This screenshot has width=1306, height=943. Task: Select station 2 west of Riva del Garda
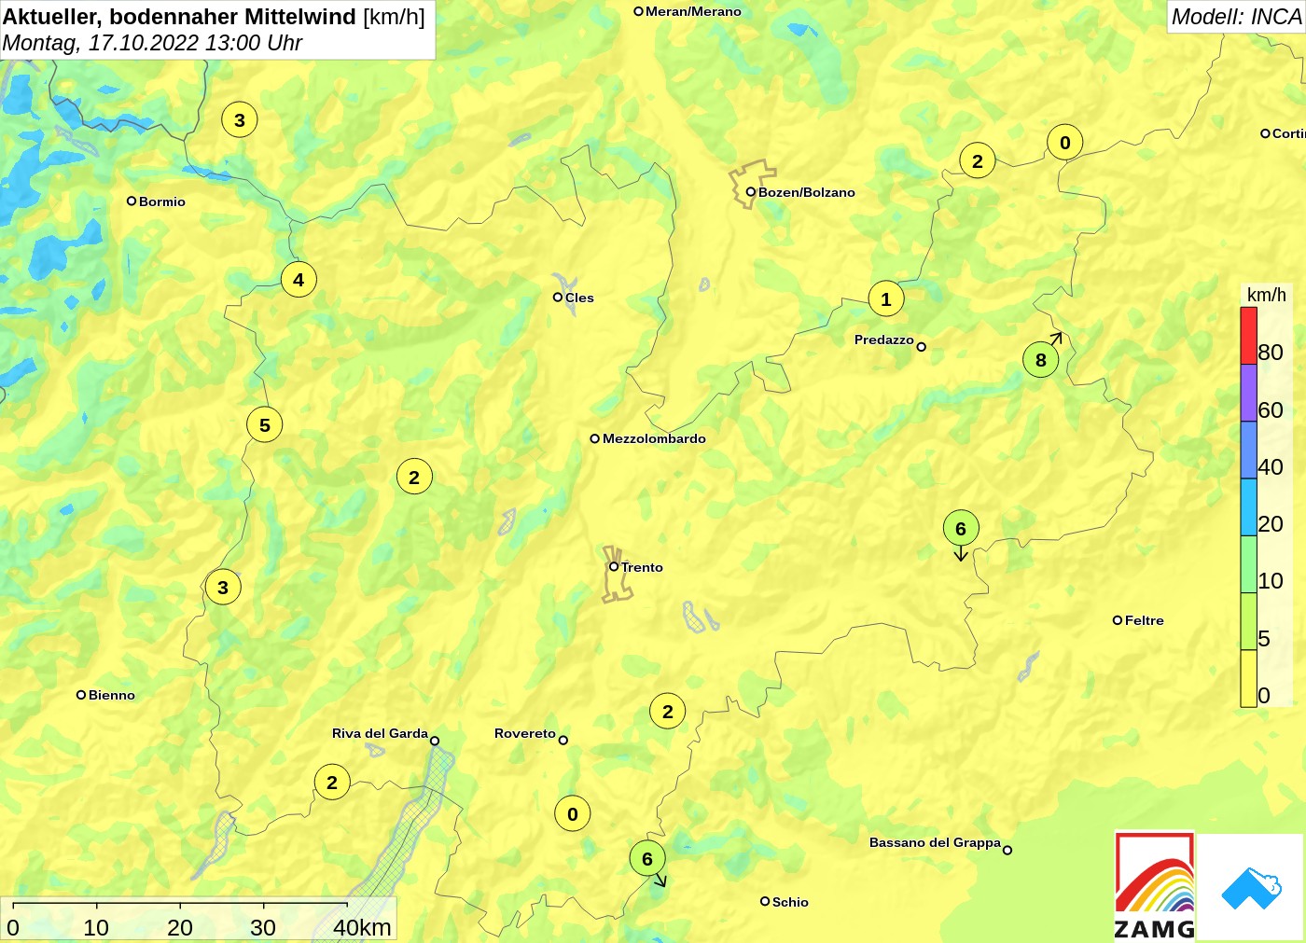pos(332,782)
